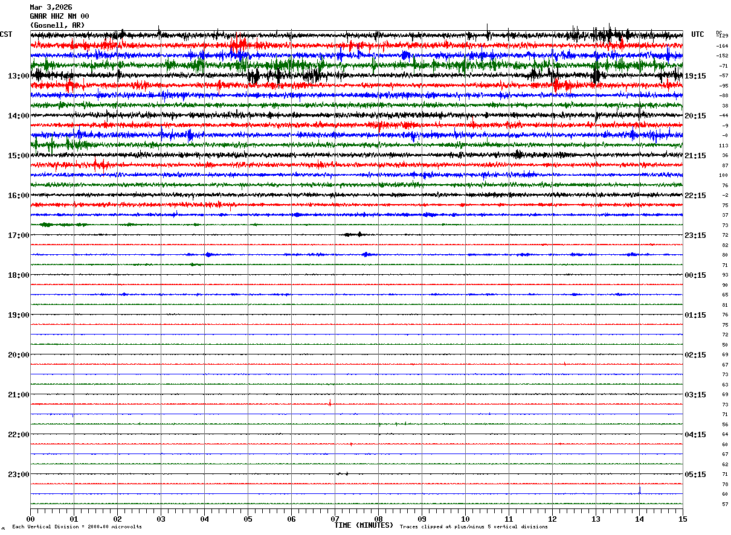
Task: Click the DC offset value 57
Action: click(x=725, y=504)
